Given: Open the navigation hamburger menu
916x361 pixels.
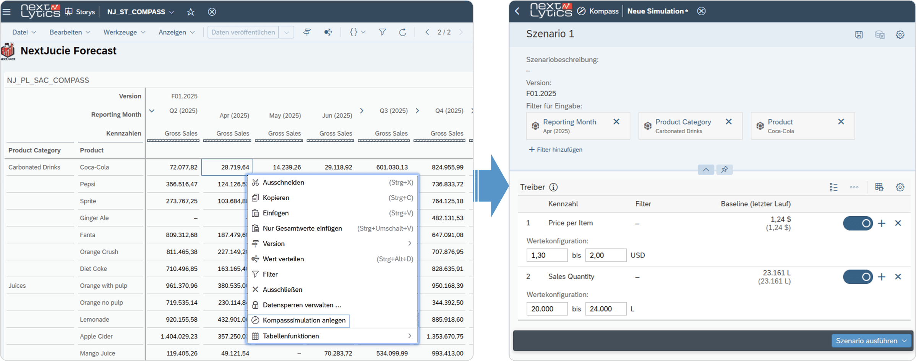Looking at the screenshot, I should (7, 11).
